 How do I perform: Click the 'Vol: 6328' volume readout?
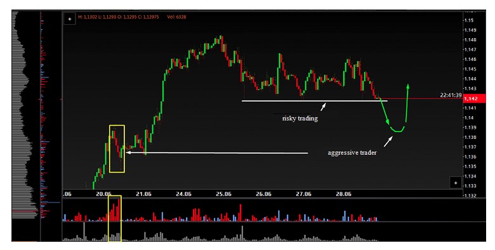tap(177, 17)
